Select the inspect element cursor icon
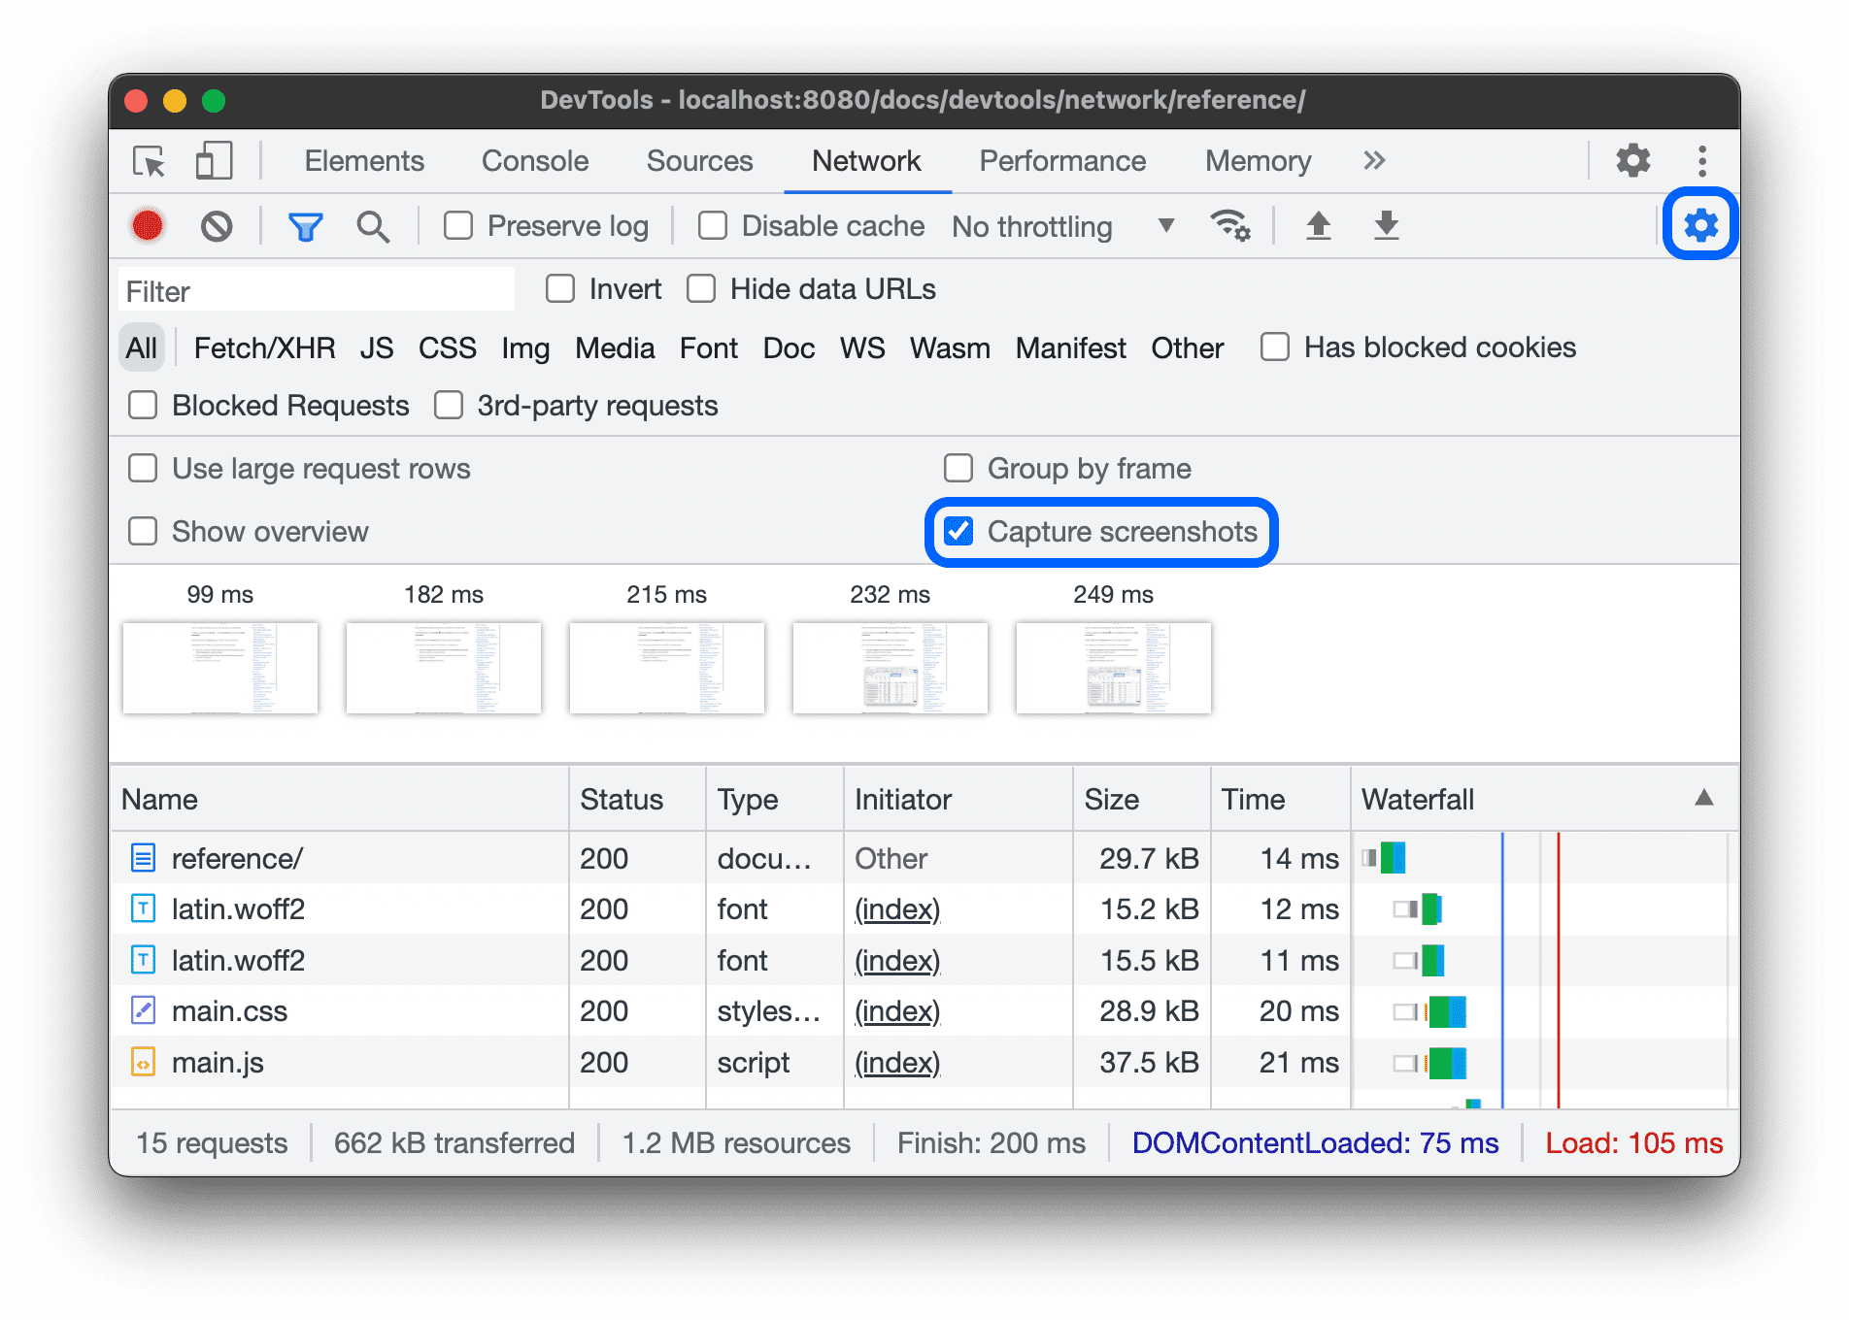Image resolution: width=1849 pixels, height=1320 pixels. tap(147, 161)
